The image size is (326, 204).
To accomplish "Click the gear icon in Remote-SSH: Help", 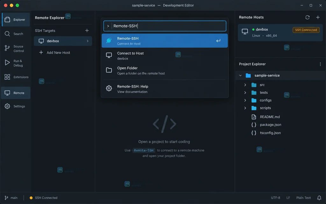I will pos(109,89).
